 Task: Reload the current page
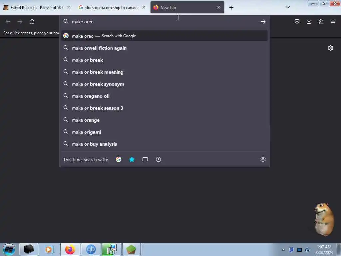tap(32, 22)
